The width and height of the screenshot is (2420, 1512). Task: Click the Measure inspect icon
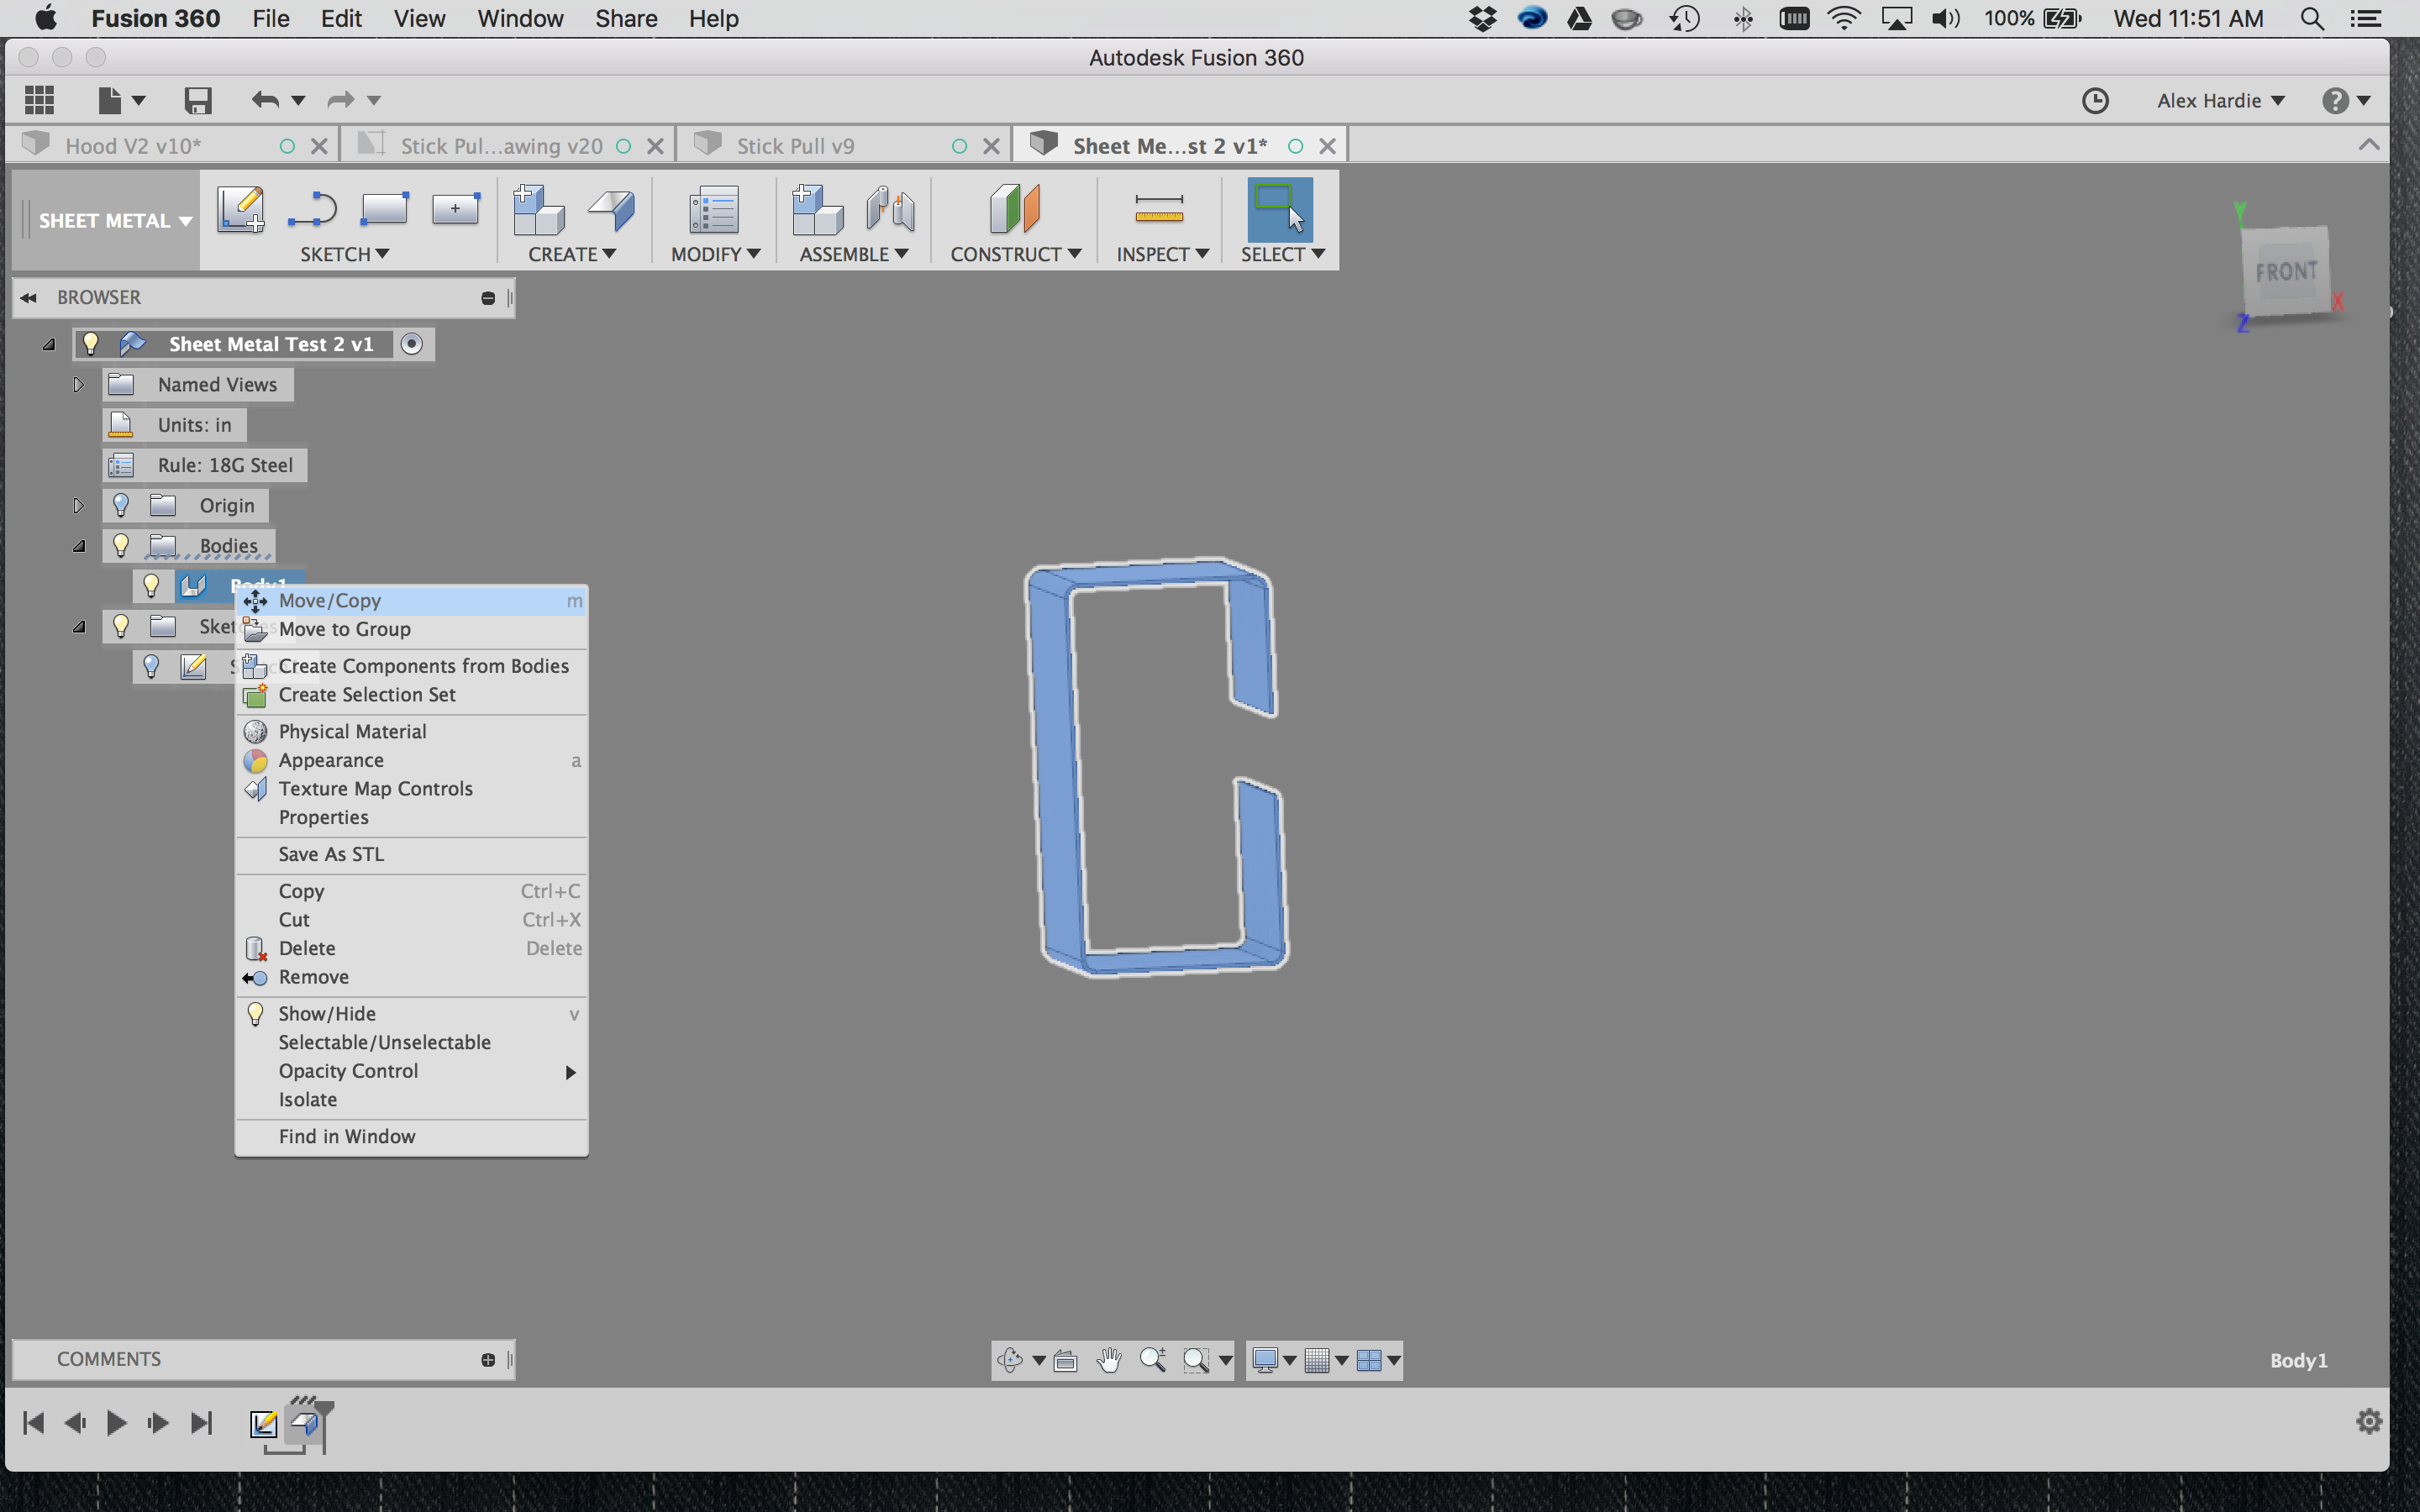click(1159, 208)
